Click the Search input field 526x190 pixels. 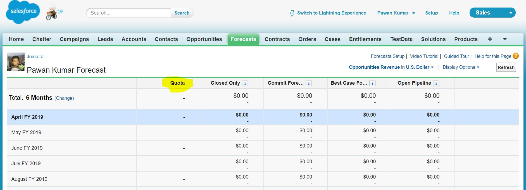tap(129, 13)
